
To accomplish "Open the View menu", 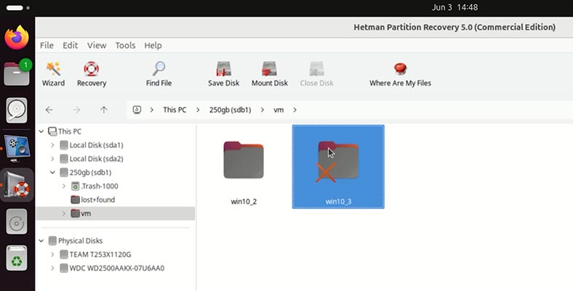I will click(97, 45).
